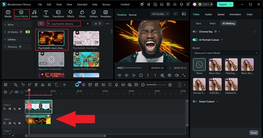Open the Stickers panel

click(x=94, y=14)
